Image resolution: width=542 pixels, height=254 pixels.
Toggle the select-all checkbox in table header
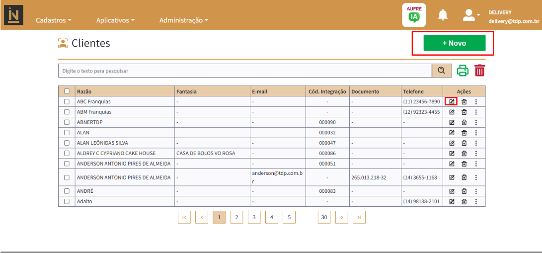pyautogui.click(x=67, y=91)
